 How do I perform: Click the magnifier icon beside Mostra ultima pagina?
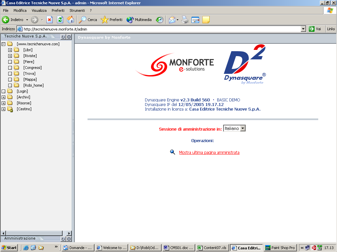point(172,152)
